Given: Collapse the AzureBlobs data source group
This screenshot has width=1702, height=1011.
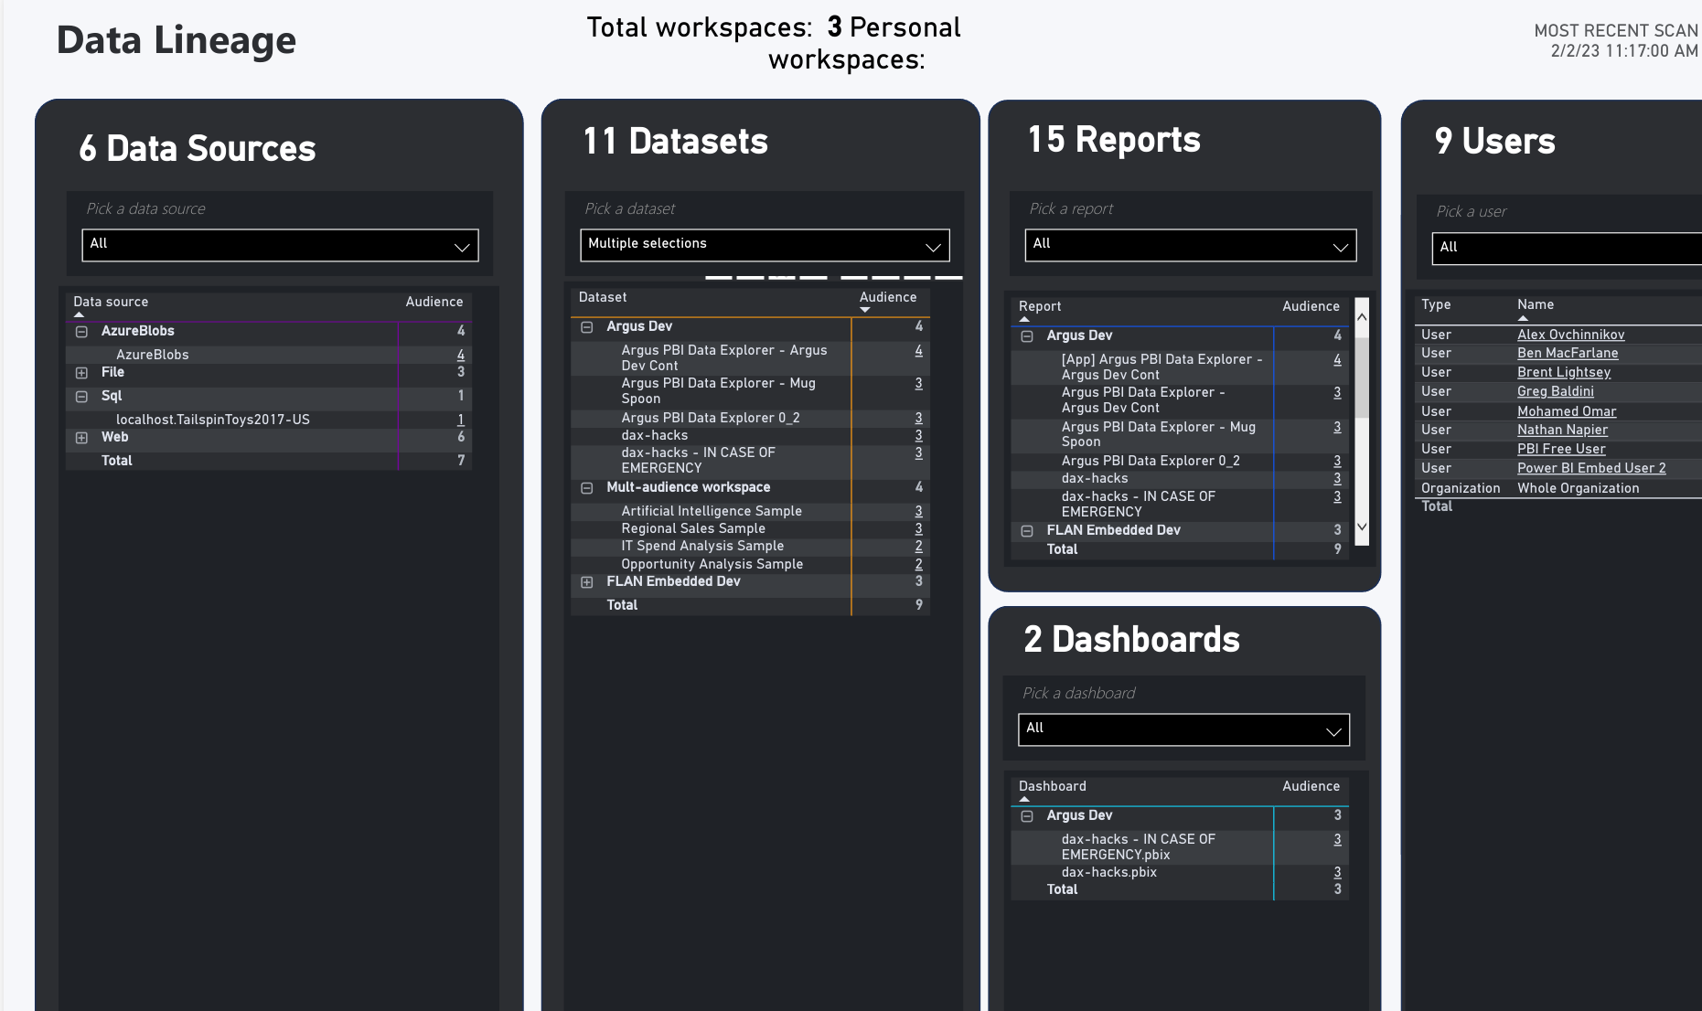Looking at the screenshot, I should click(x=81, y=332).
